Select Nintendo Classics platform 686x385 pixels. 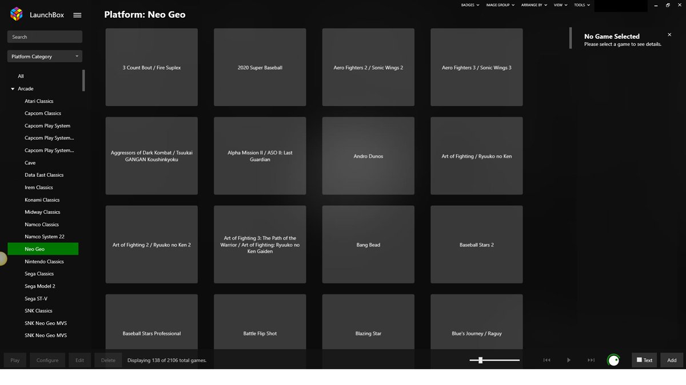click(x=44, y=262)
